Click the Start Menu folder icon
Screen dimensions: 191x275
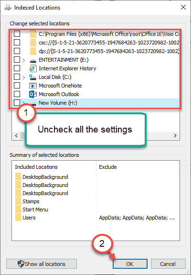(18, 209)
